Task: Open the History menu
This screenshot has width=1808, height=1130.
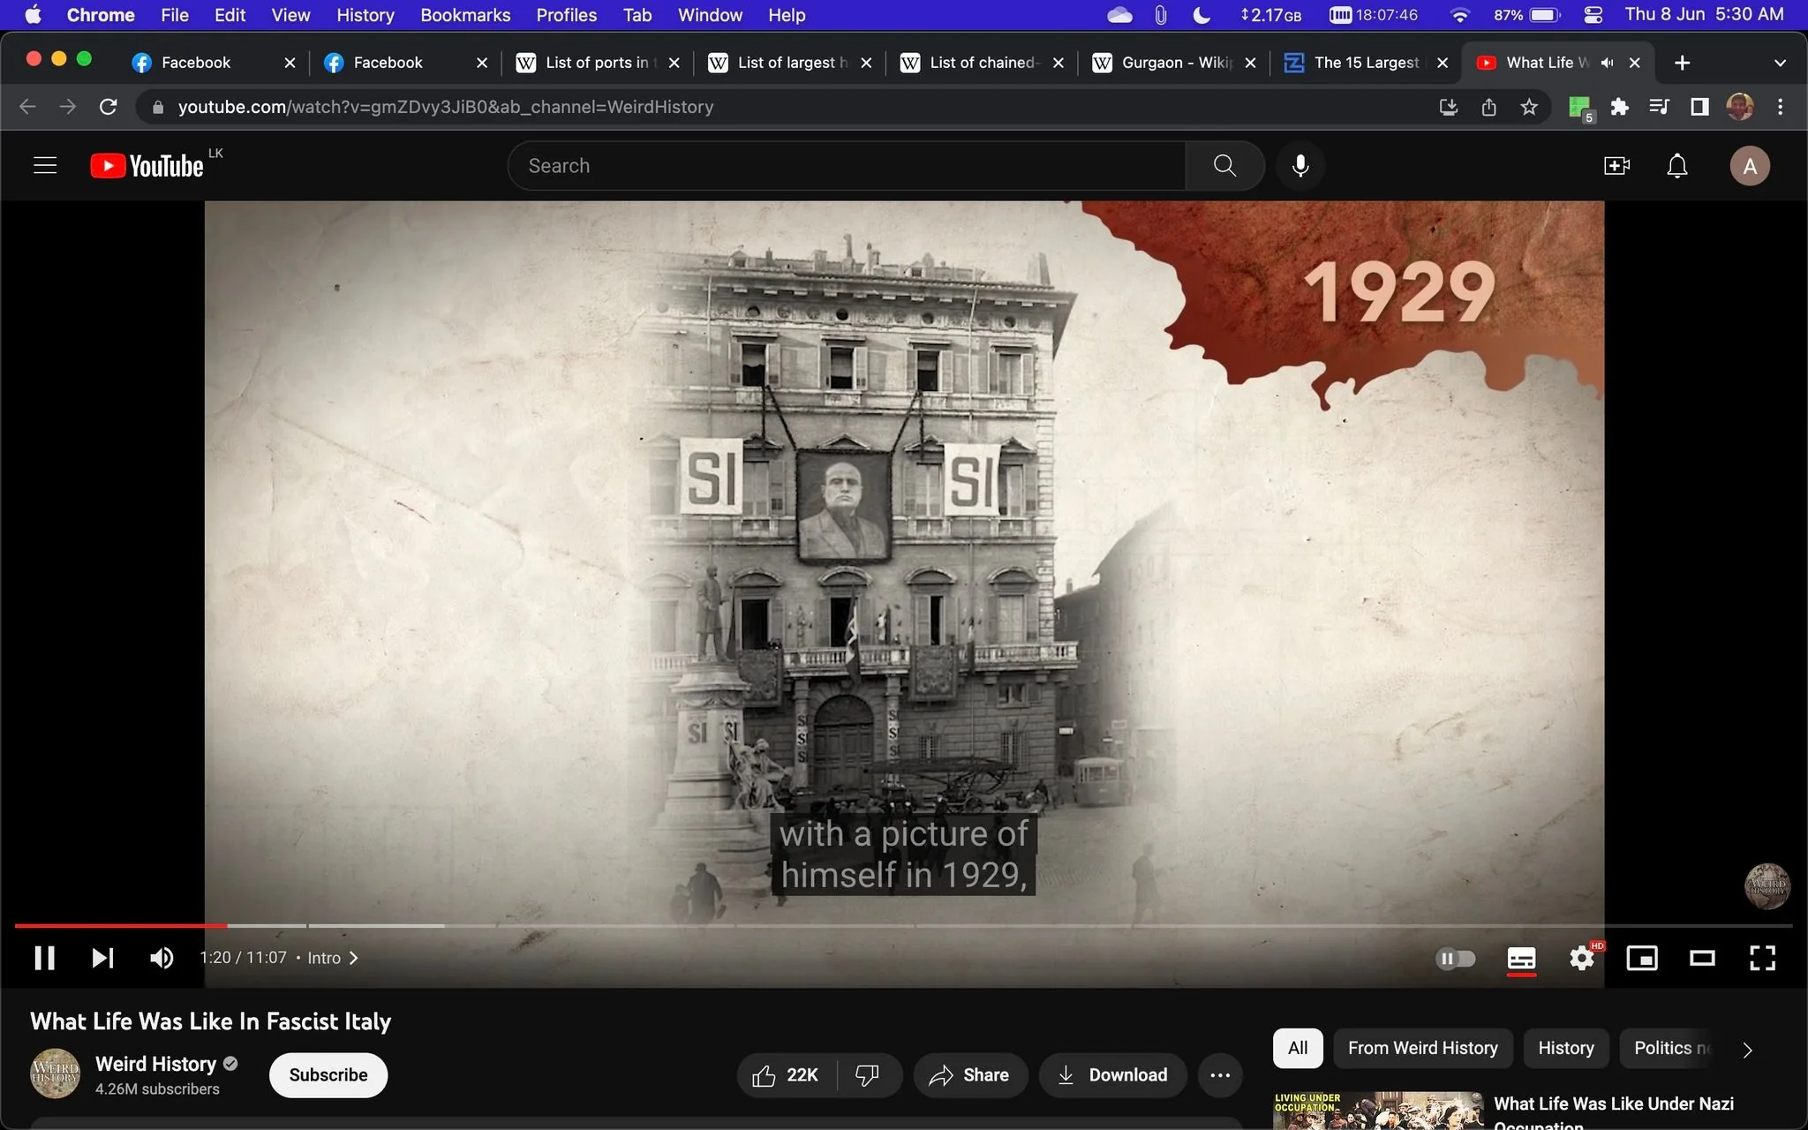Action: tap(365, 15)
